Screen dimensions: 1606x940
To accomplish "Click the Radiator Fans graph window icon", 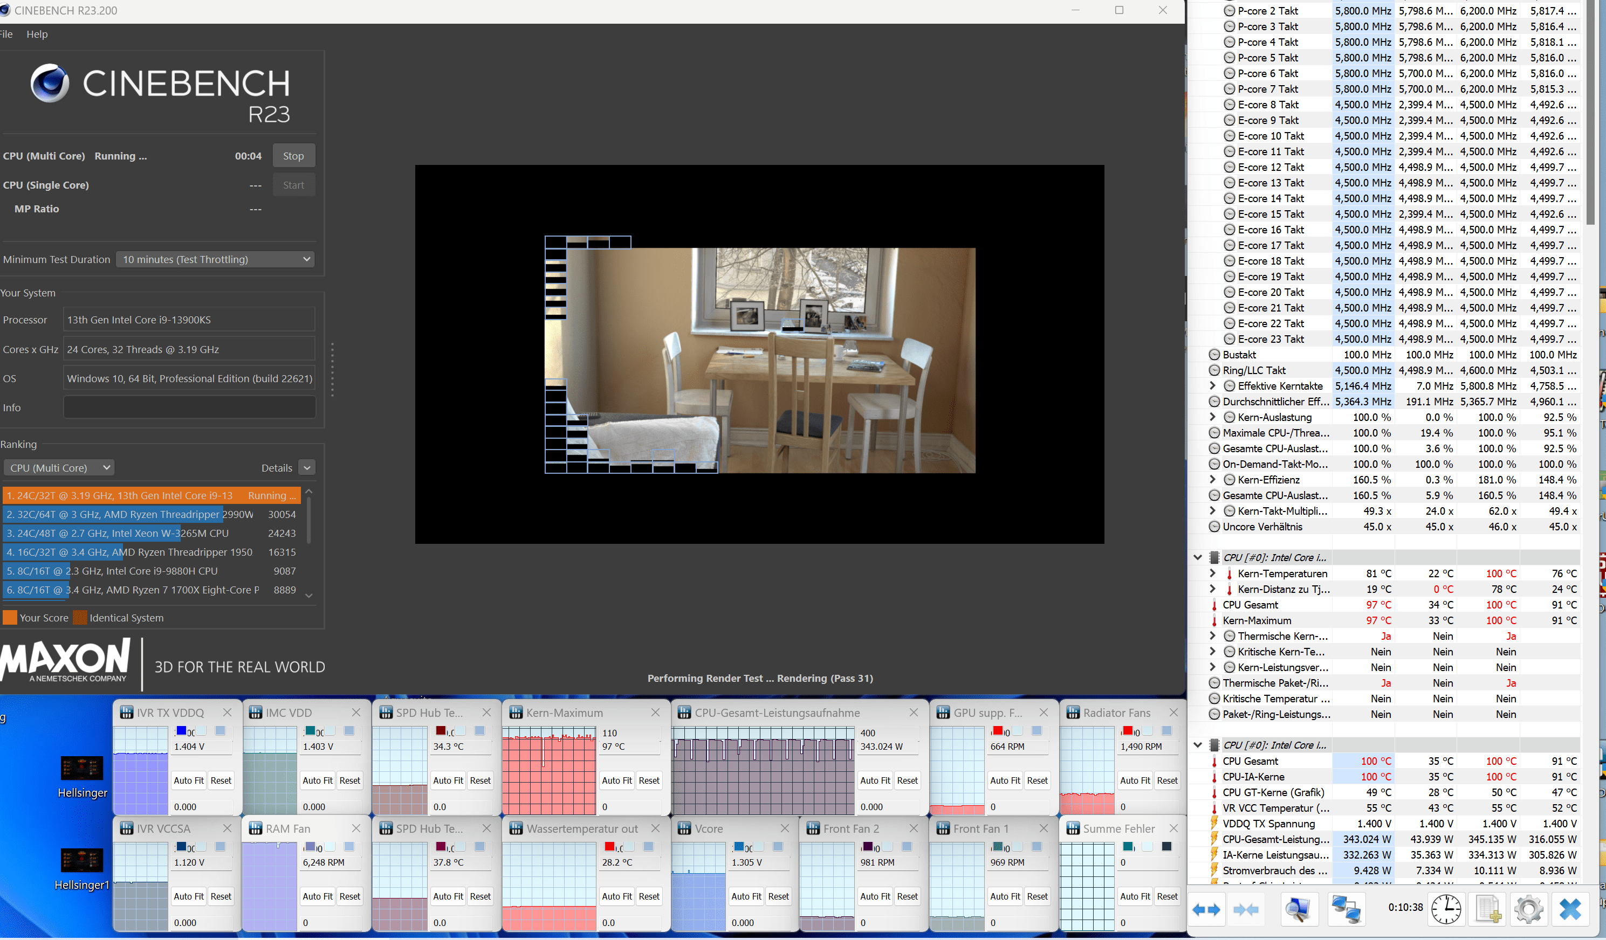I will (x=1073, y=713).
